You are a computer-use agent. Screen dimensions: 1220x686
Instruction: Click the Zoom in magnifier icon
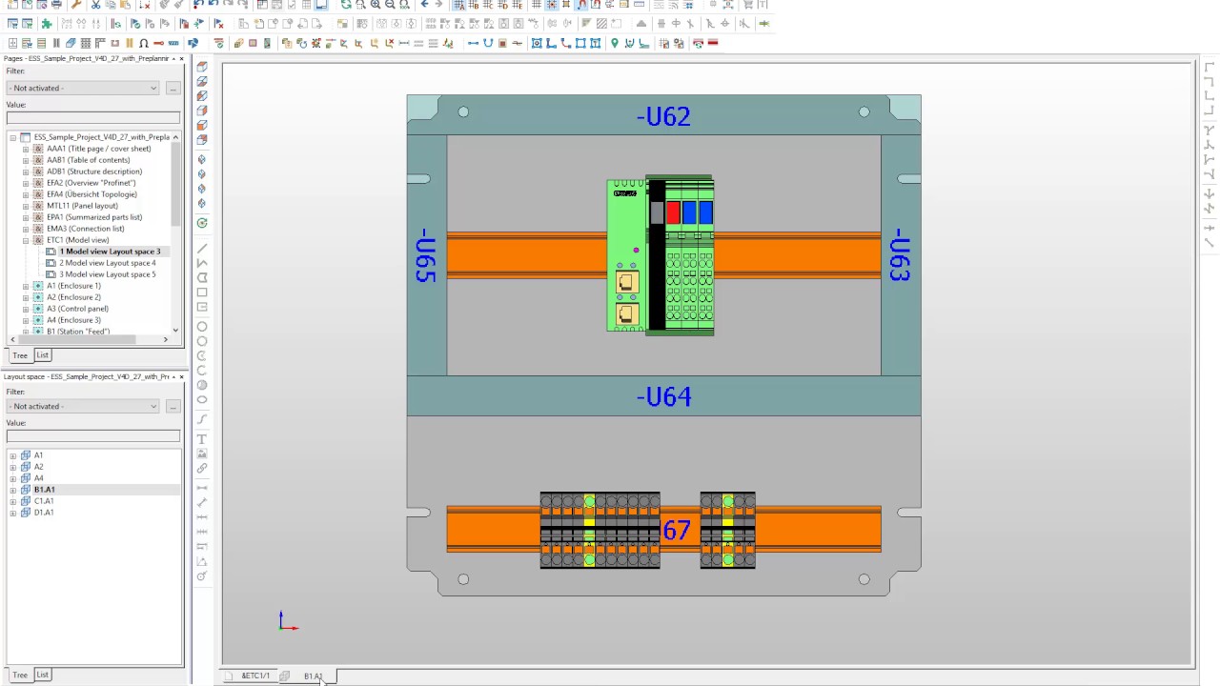click(376, 5)
